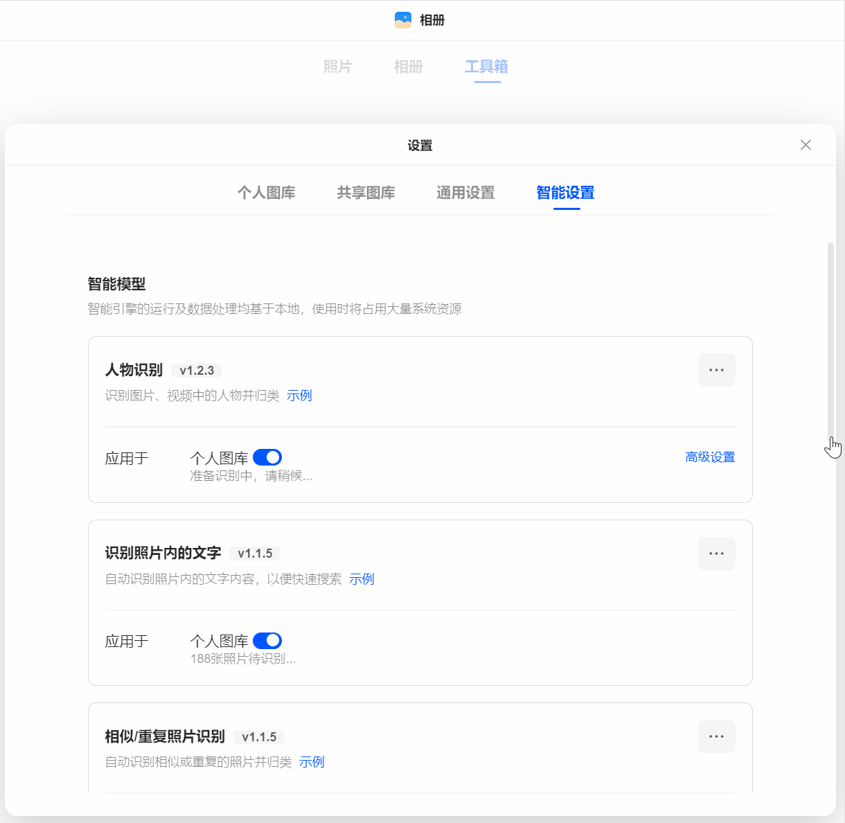
Task: Switch to the 共享图库 settings tab
Action: pos(366,193)
